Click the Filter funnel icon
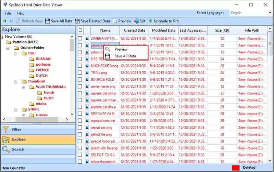Screen dimensions: 274x172 (6, 130)
